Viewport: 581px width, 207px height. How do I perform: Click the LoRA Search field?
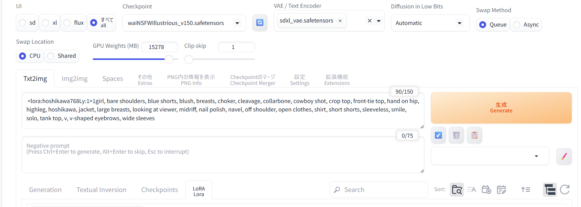[x=379, y=190]
